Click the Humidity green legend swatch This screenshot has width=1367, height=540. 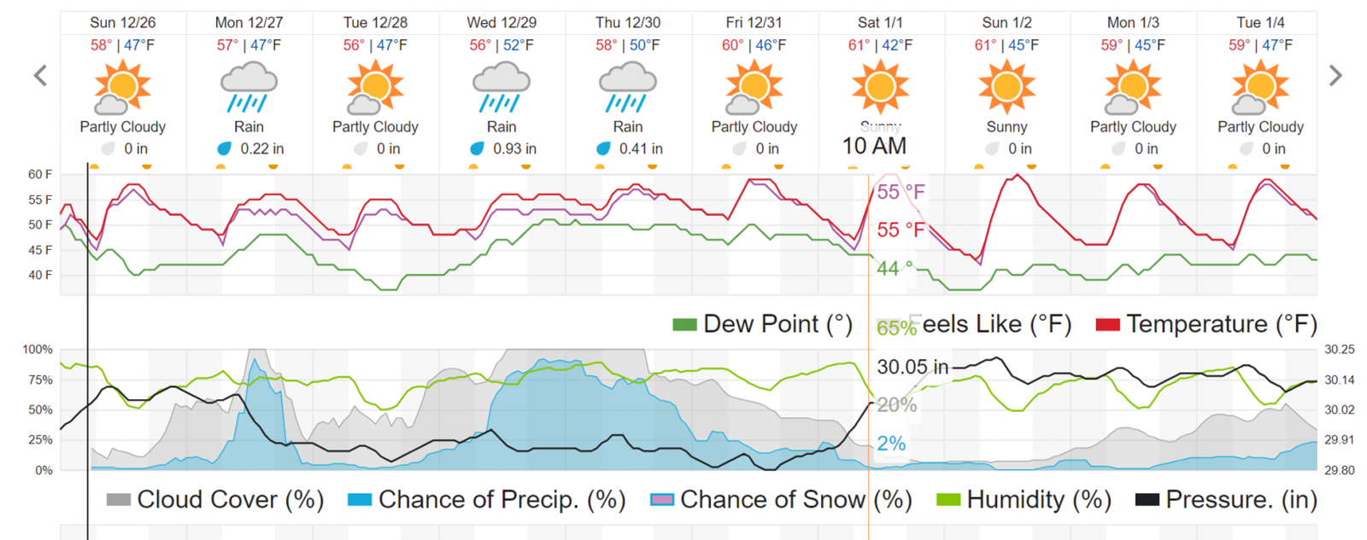948,500
